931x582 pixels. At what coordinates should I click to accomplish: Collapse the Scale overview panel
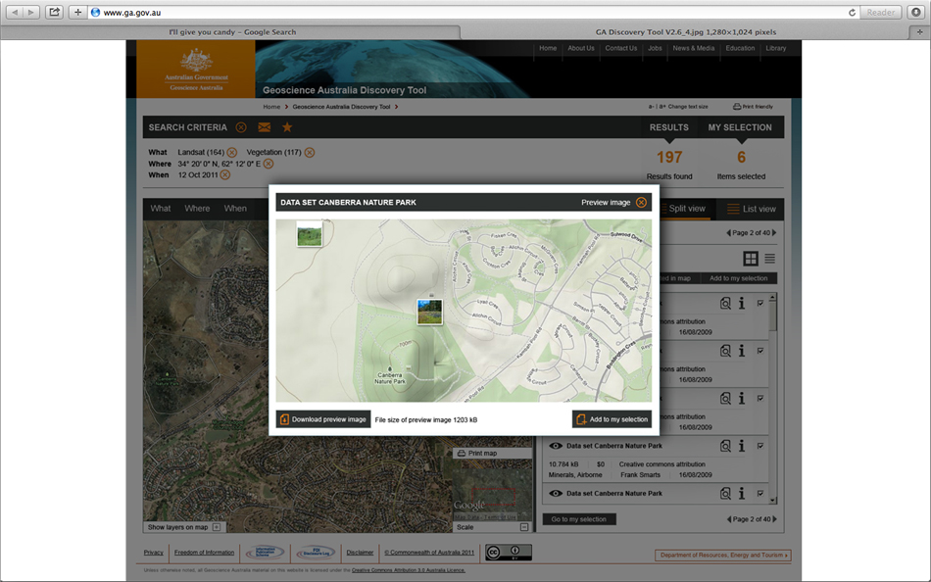[524, 527]
